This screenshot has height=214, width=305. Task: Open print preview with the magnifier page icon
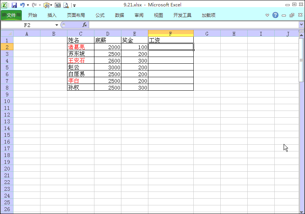(x=66, y=5)
